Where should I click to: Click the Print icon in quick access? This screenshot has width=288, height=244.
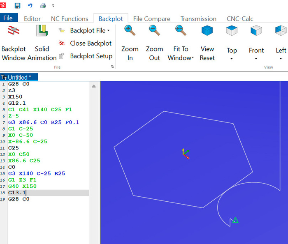tap(43, 6)
